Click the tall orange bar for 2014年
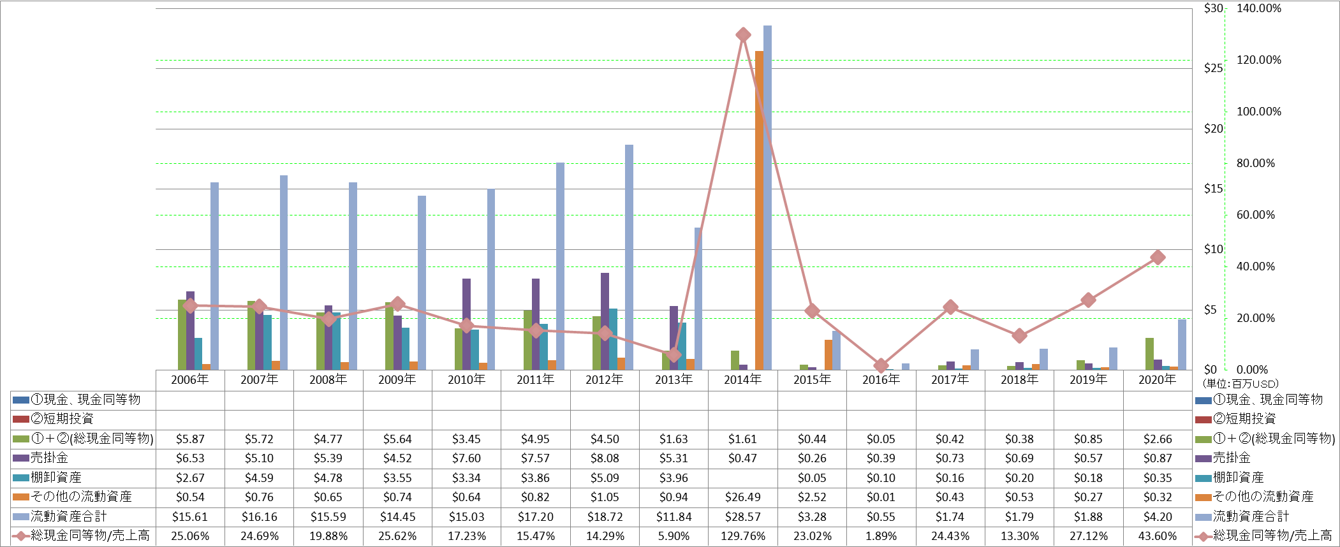The height and width of the screenshot is (547, 1340). [x=759, y=210]
